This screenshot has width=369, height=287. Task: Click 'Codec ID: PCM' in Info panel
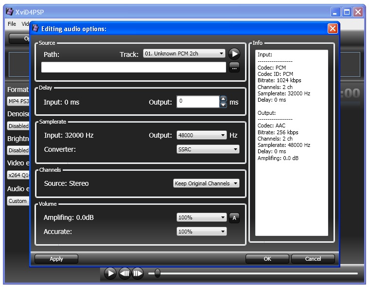(275, 74)
